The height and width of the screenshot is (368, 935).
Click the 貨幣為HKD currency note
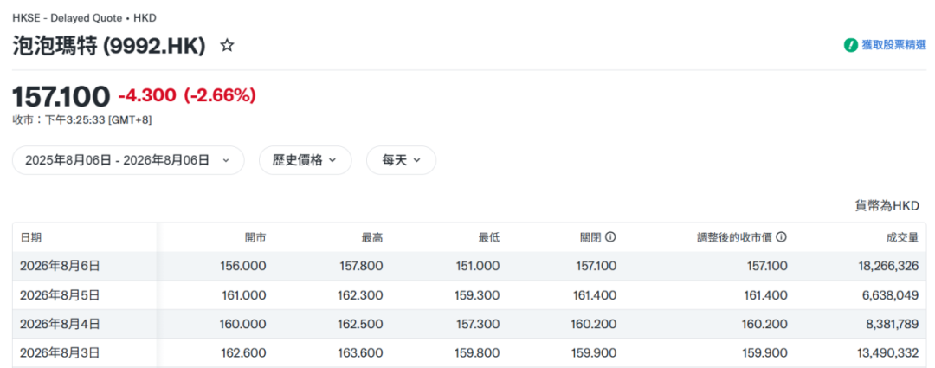click(x=887, y=206)
